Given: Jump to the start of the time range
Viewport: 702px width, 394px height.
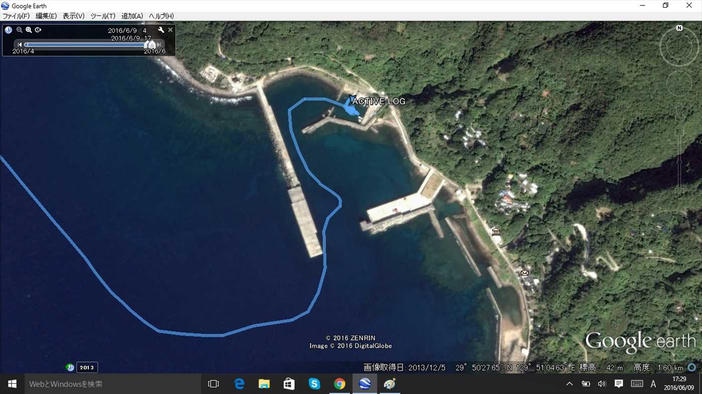Looking at the screenshot, I should coord(20,45).
